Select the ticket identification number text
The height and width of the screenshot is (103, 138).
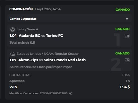[53, 93]
